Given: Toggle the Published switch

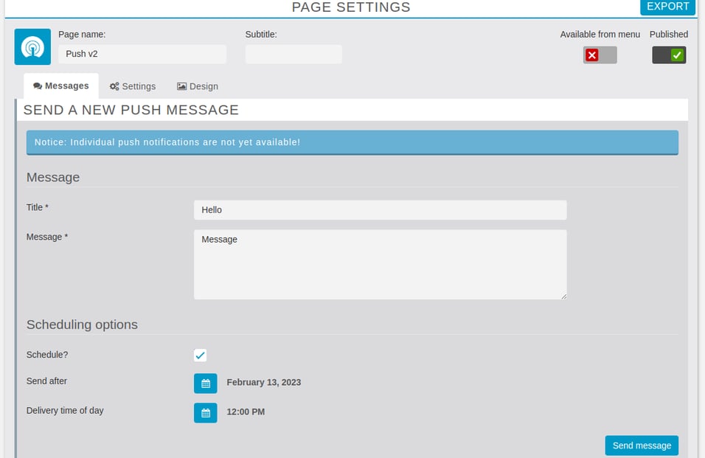Looking at the screenshot, I should click(x=669, y=55).
